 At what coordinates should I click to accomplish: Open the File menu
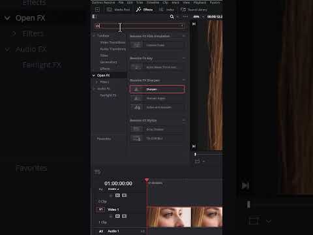pos(121,3)
